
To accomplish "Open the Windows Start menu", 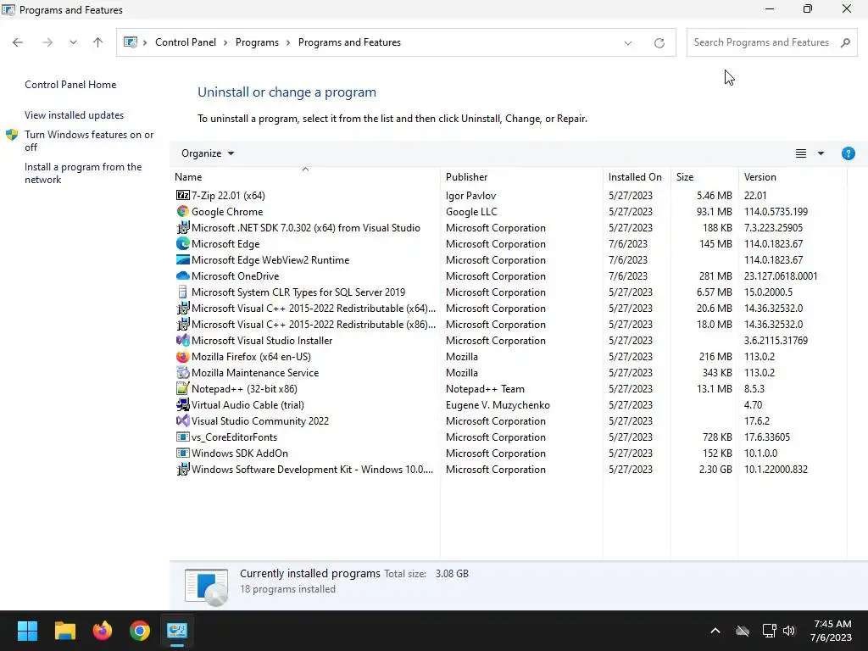I will pyautogui.click(x=27, y=631).
